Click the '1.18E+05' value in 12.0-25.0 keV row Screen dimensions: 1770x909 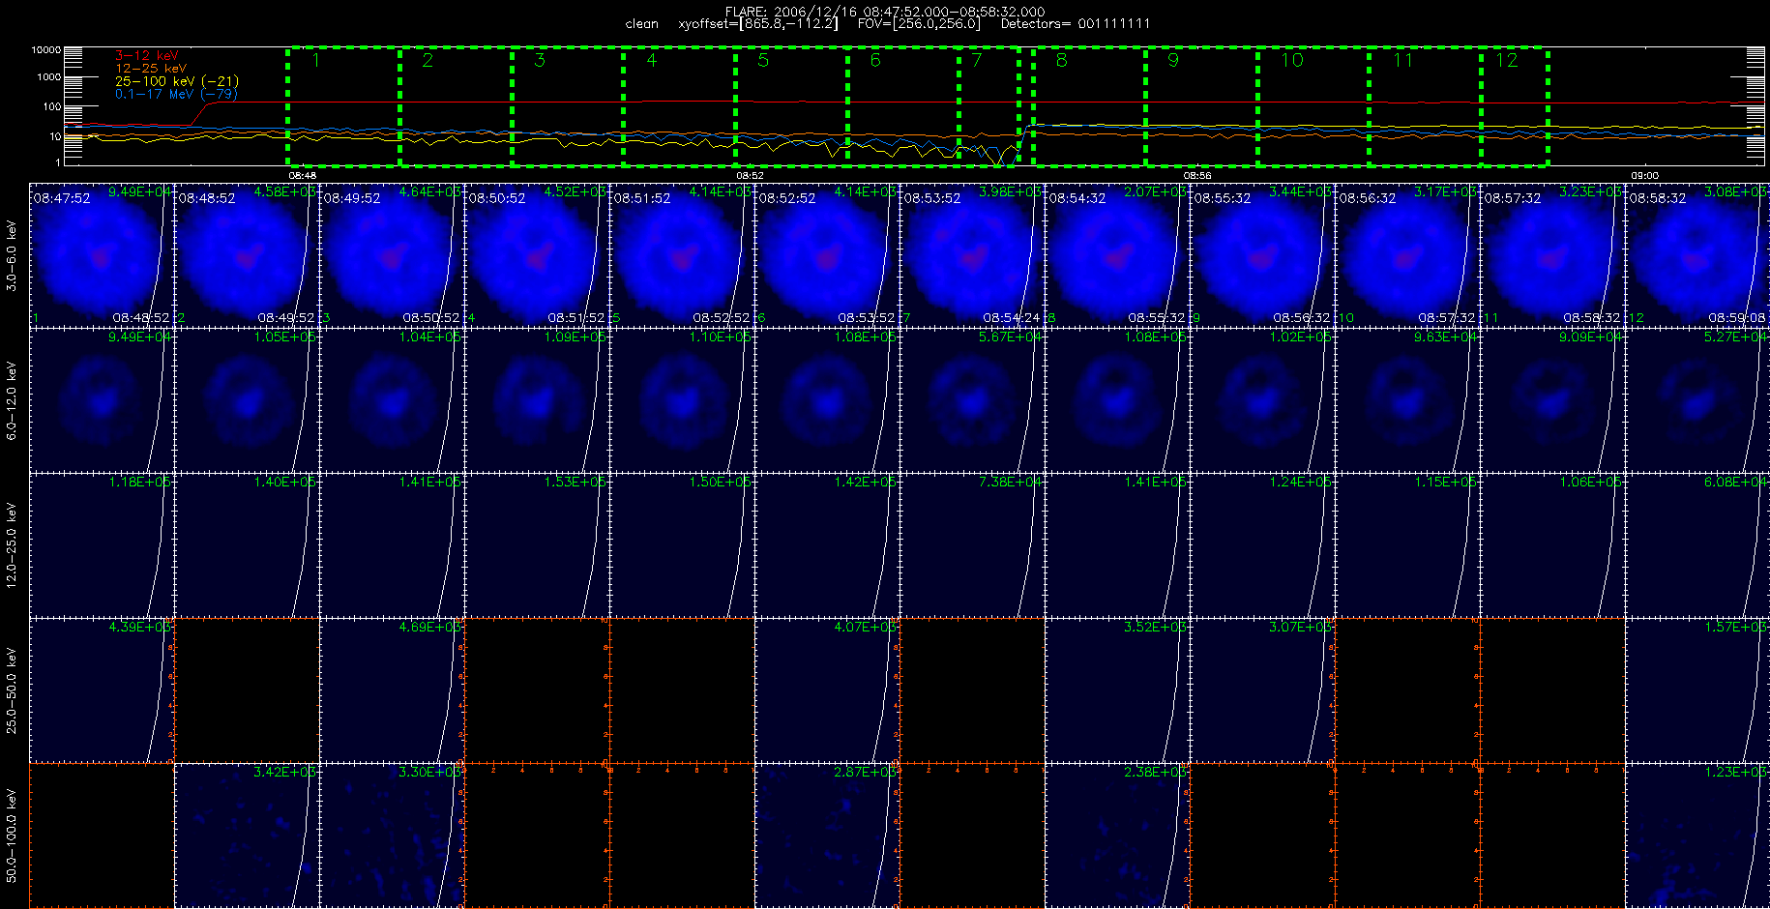139,482
